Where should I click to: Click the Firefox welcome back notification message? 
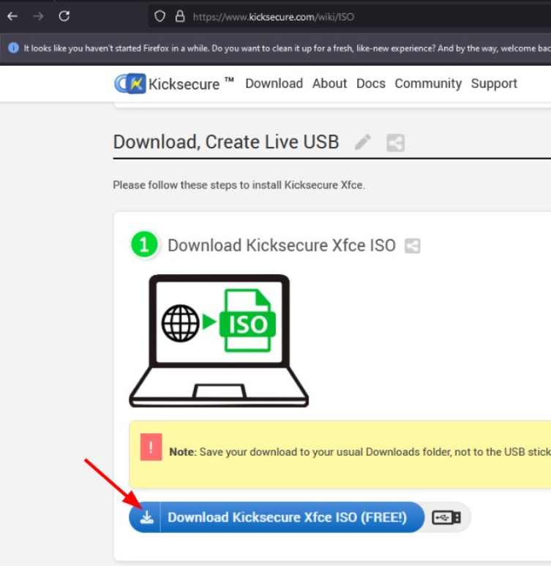pyautogui.click(x=288, y=48)
